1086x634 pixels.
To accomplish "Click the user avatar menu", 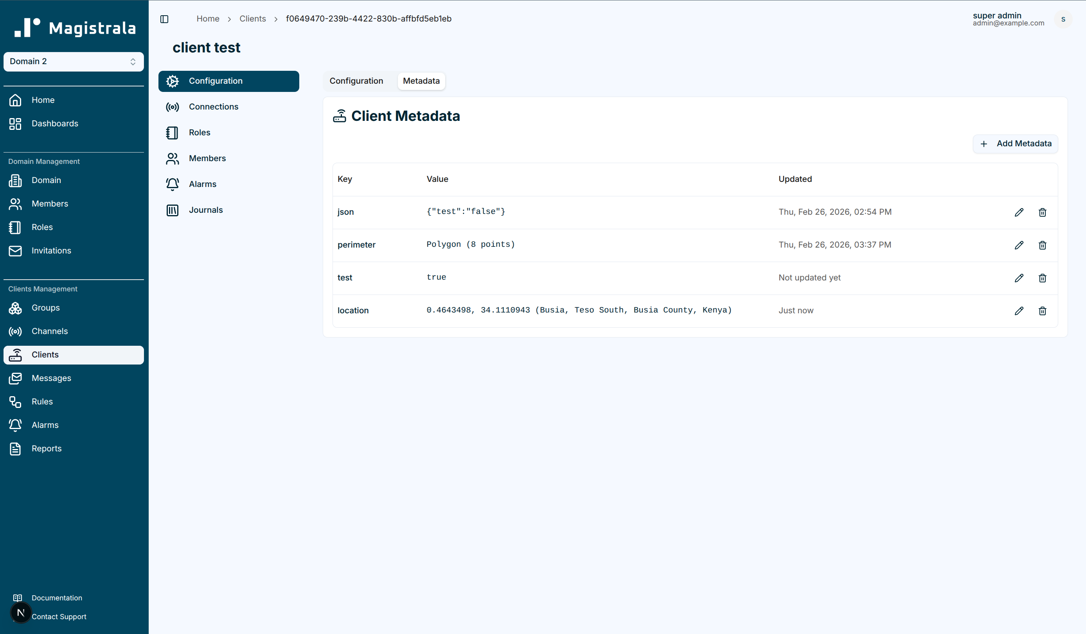I will pos(1063,19).
